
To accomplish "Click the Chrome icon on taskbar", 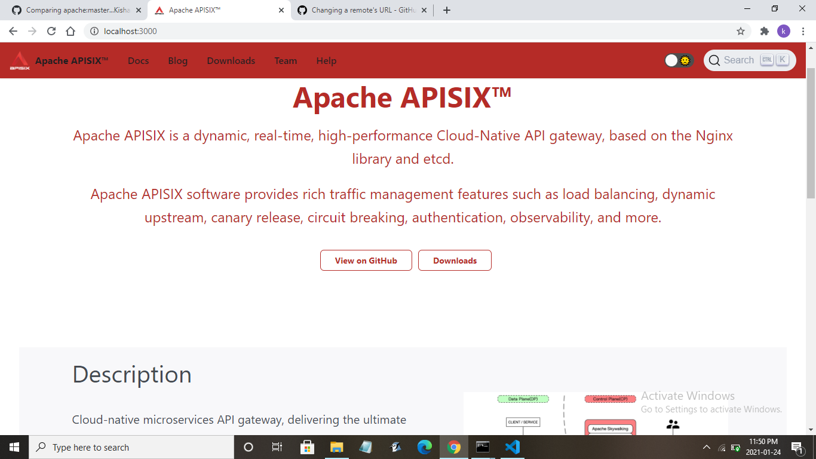I will click(x=454, y=447).
